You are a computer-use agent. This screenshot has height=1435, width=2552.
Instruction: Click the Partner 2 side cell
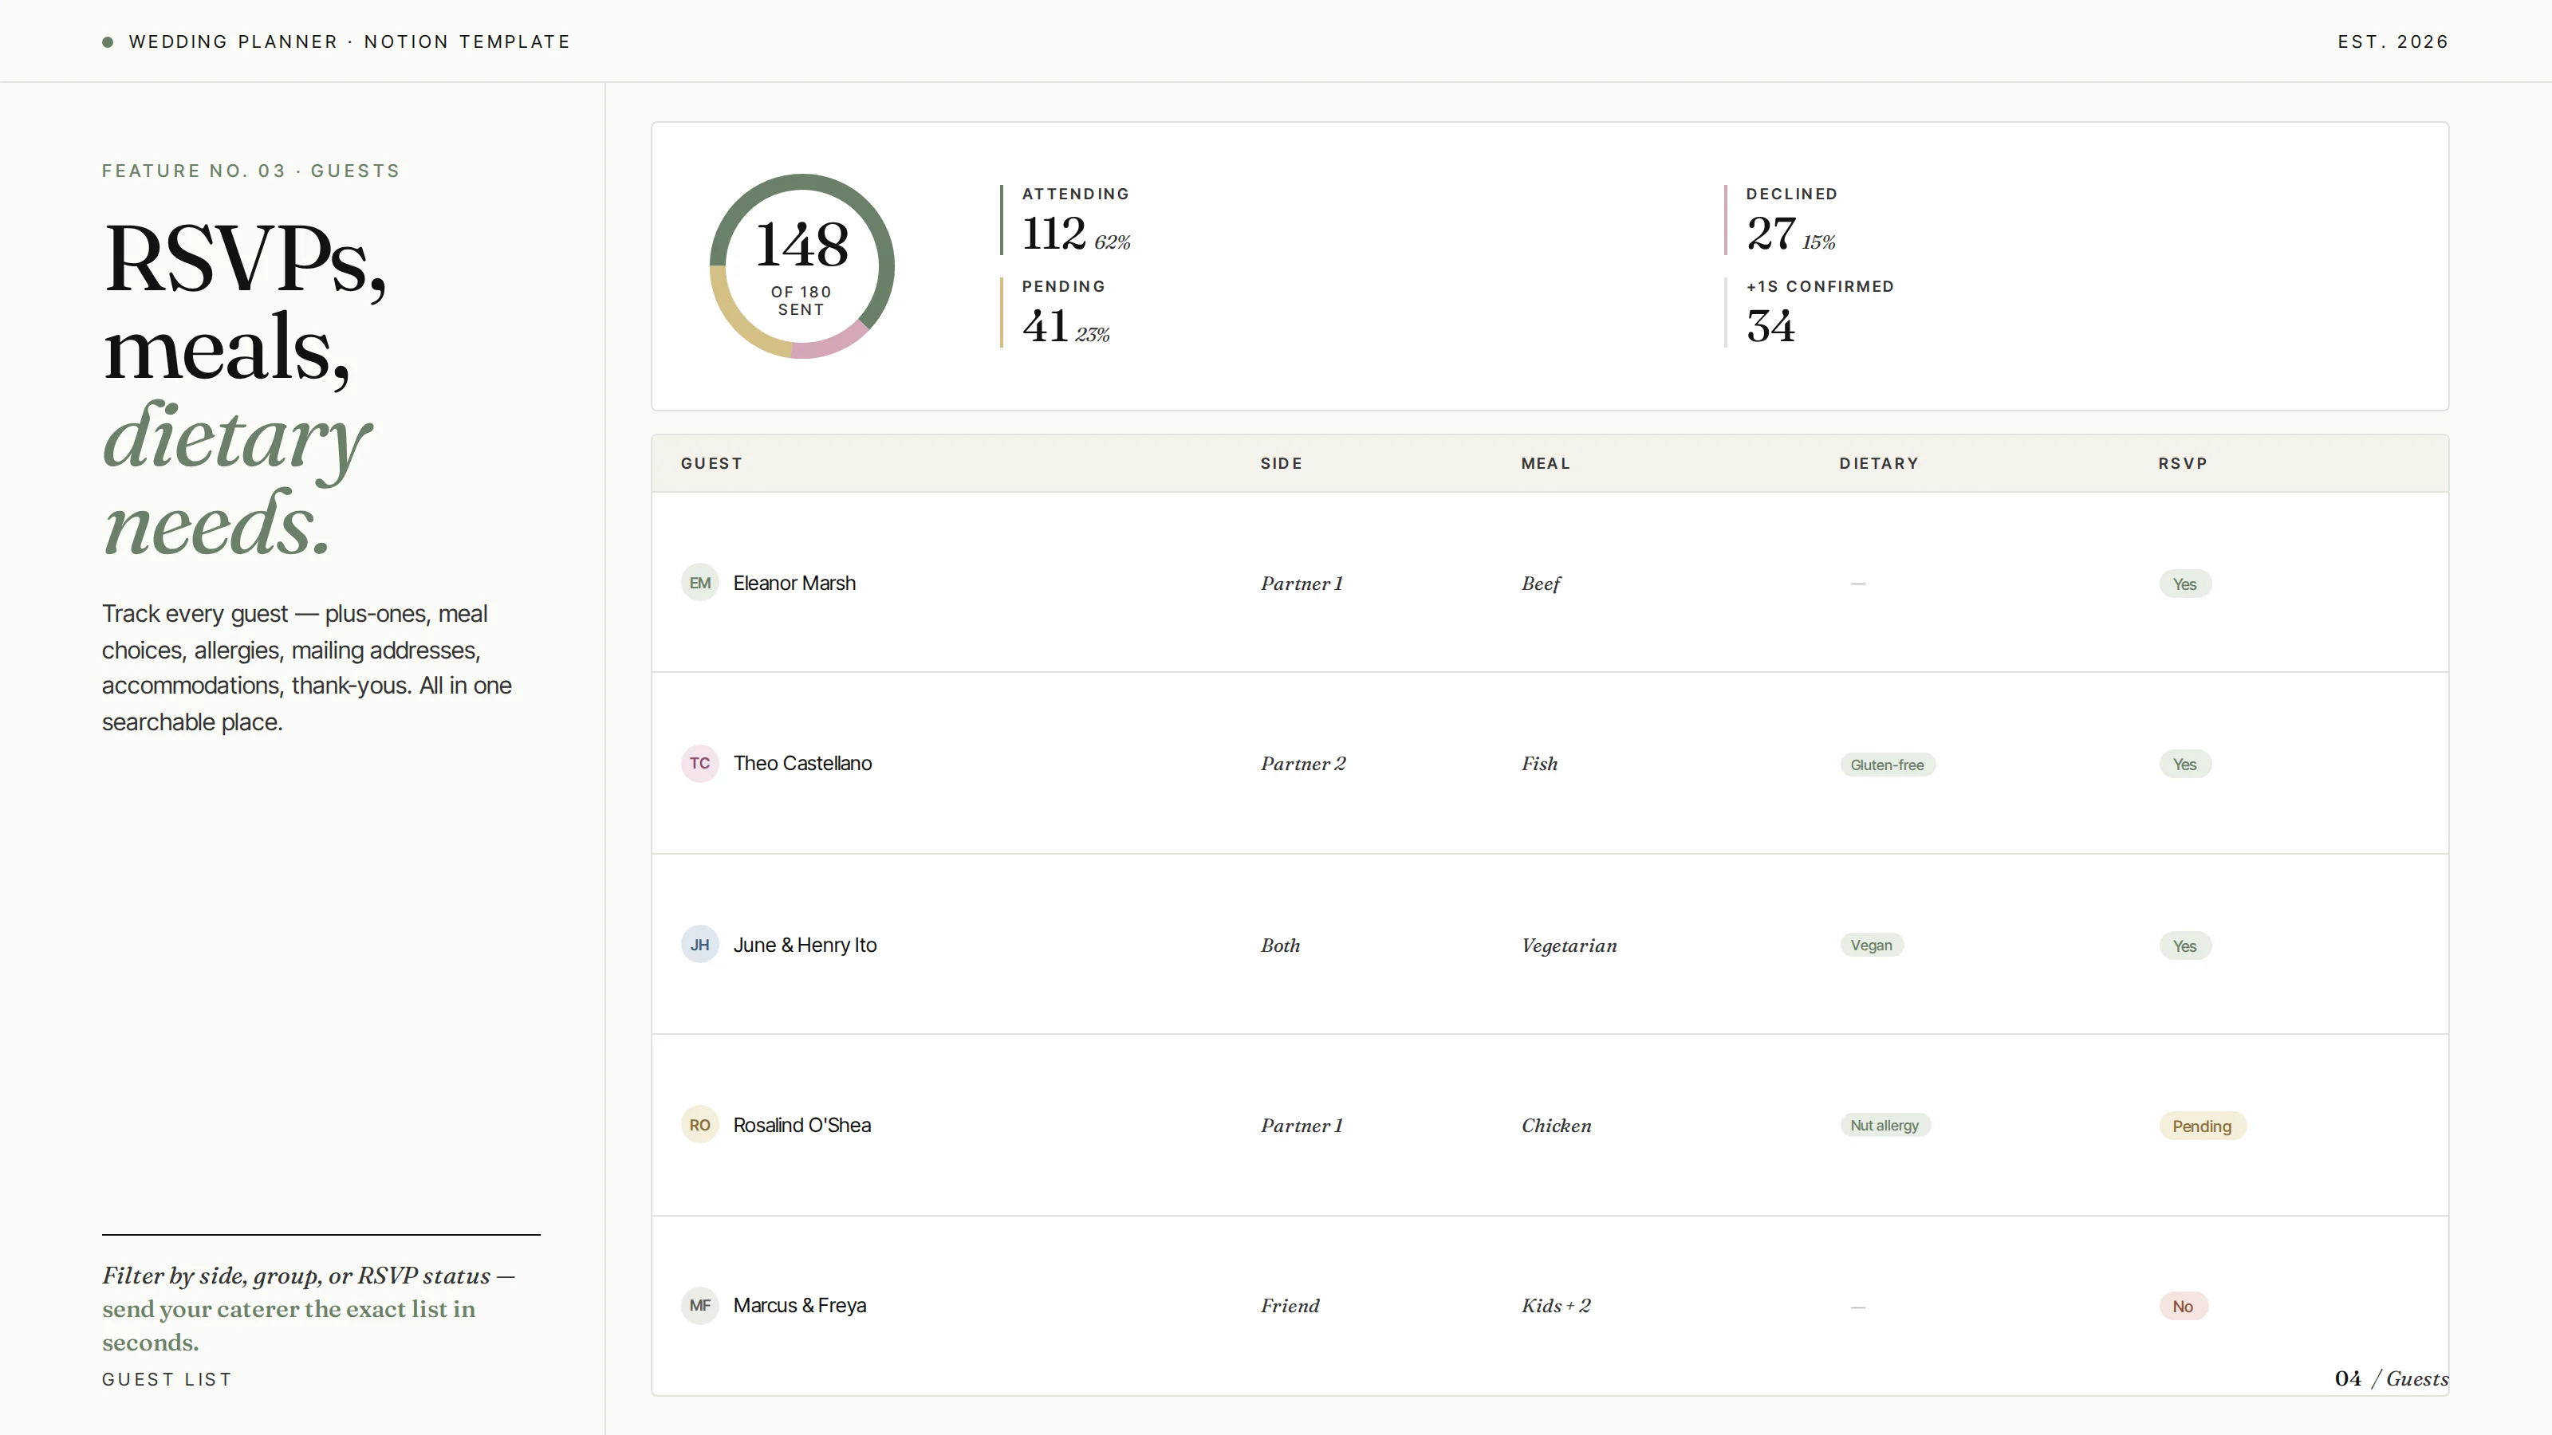pyautogui.click(x=1303, y=764)
